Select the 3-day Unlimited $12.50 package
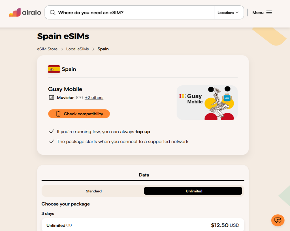Viewport: 290px width, 231px height. coord(143,225)
